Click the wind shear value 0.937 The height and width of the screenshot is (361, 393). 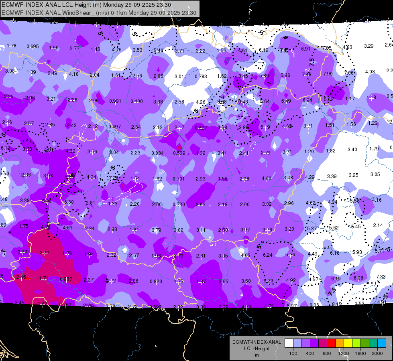(x=66, y=279)
